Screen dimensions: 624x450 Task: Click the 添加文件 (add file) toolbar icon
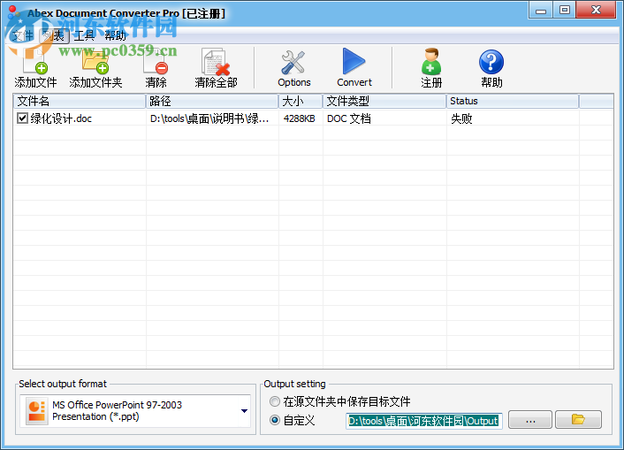pyautogui.click(x=35, y=62)
